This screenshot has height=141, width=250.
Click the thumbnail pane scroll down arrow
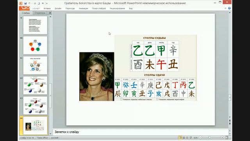(x=50, y=134)
